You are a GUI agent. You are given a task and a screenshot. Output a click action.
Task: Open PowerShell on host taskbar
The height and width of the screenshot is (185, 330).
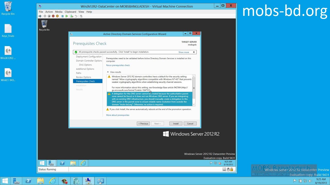(x=28, y=181)
